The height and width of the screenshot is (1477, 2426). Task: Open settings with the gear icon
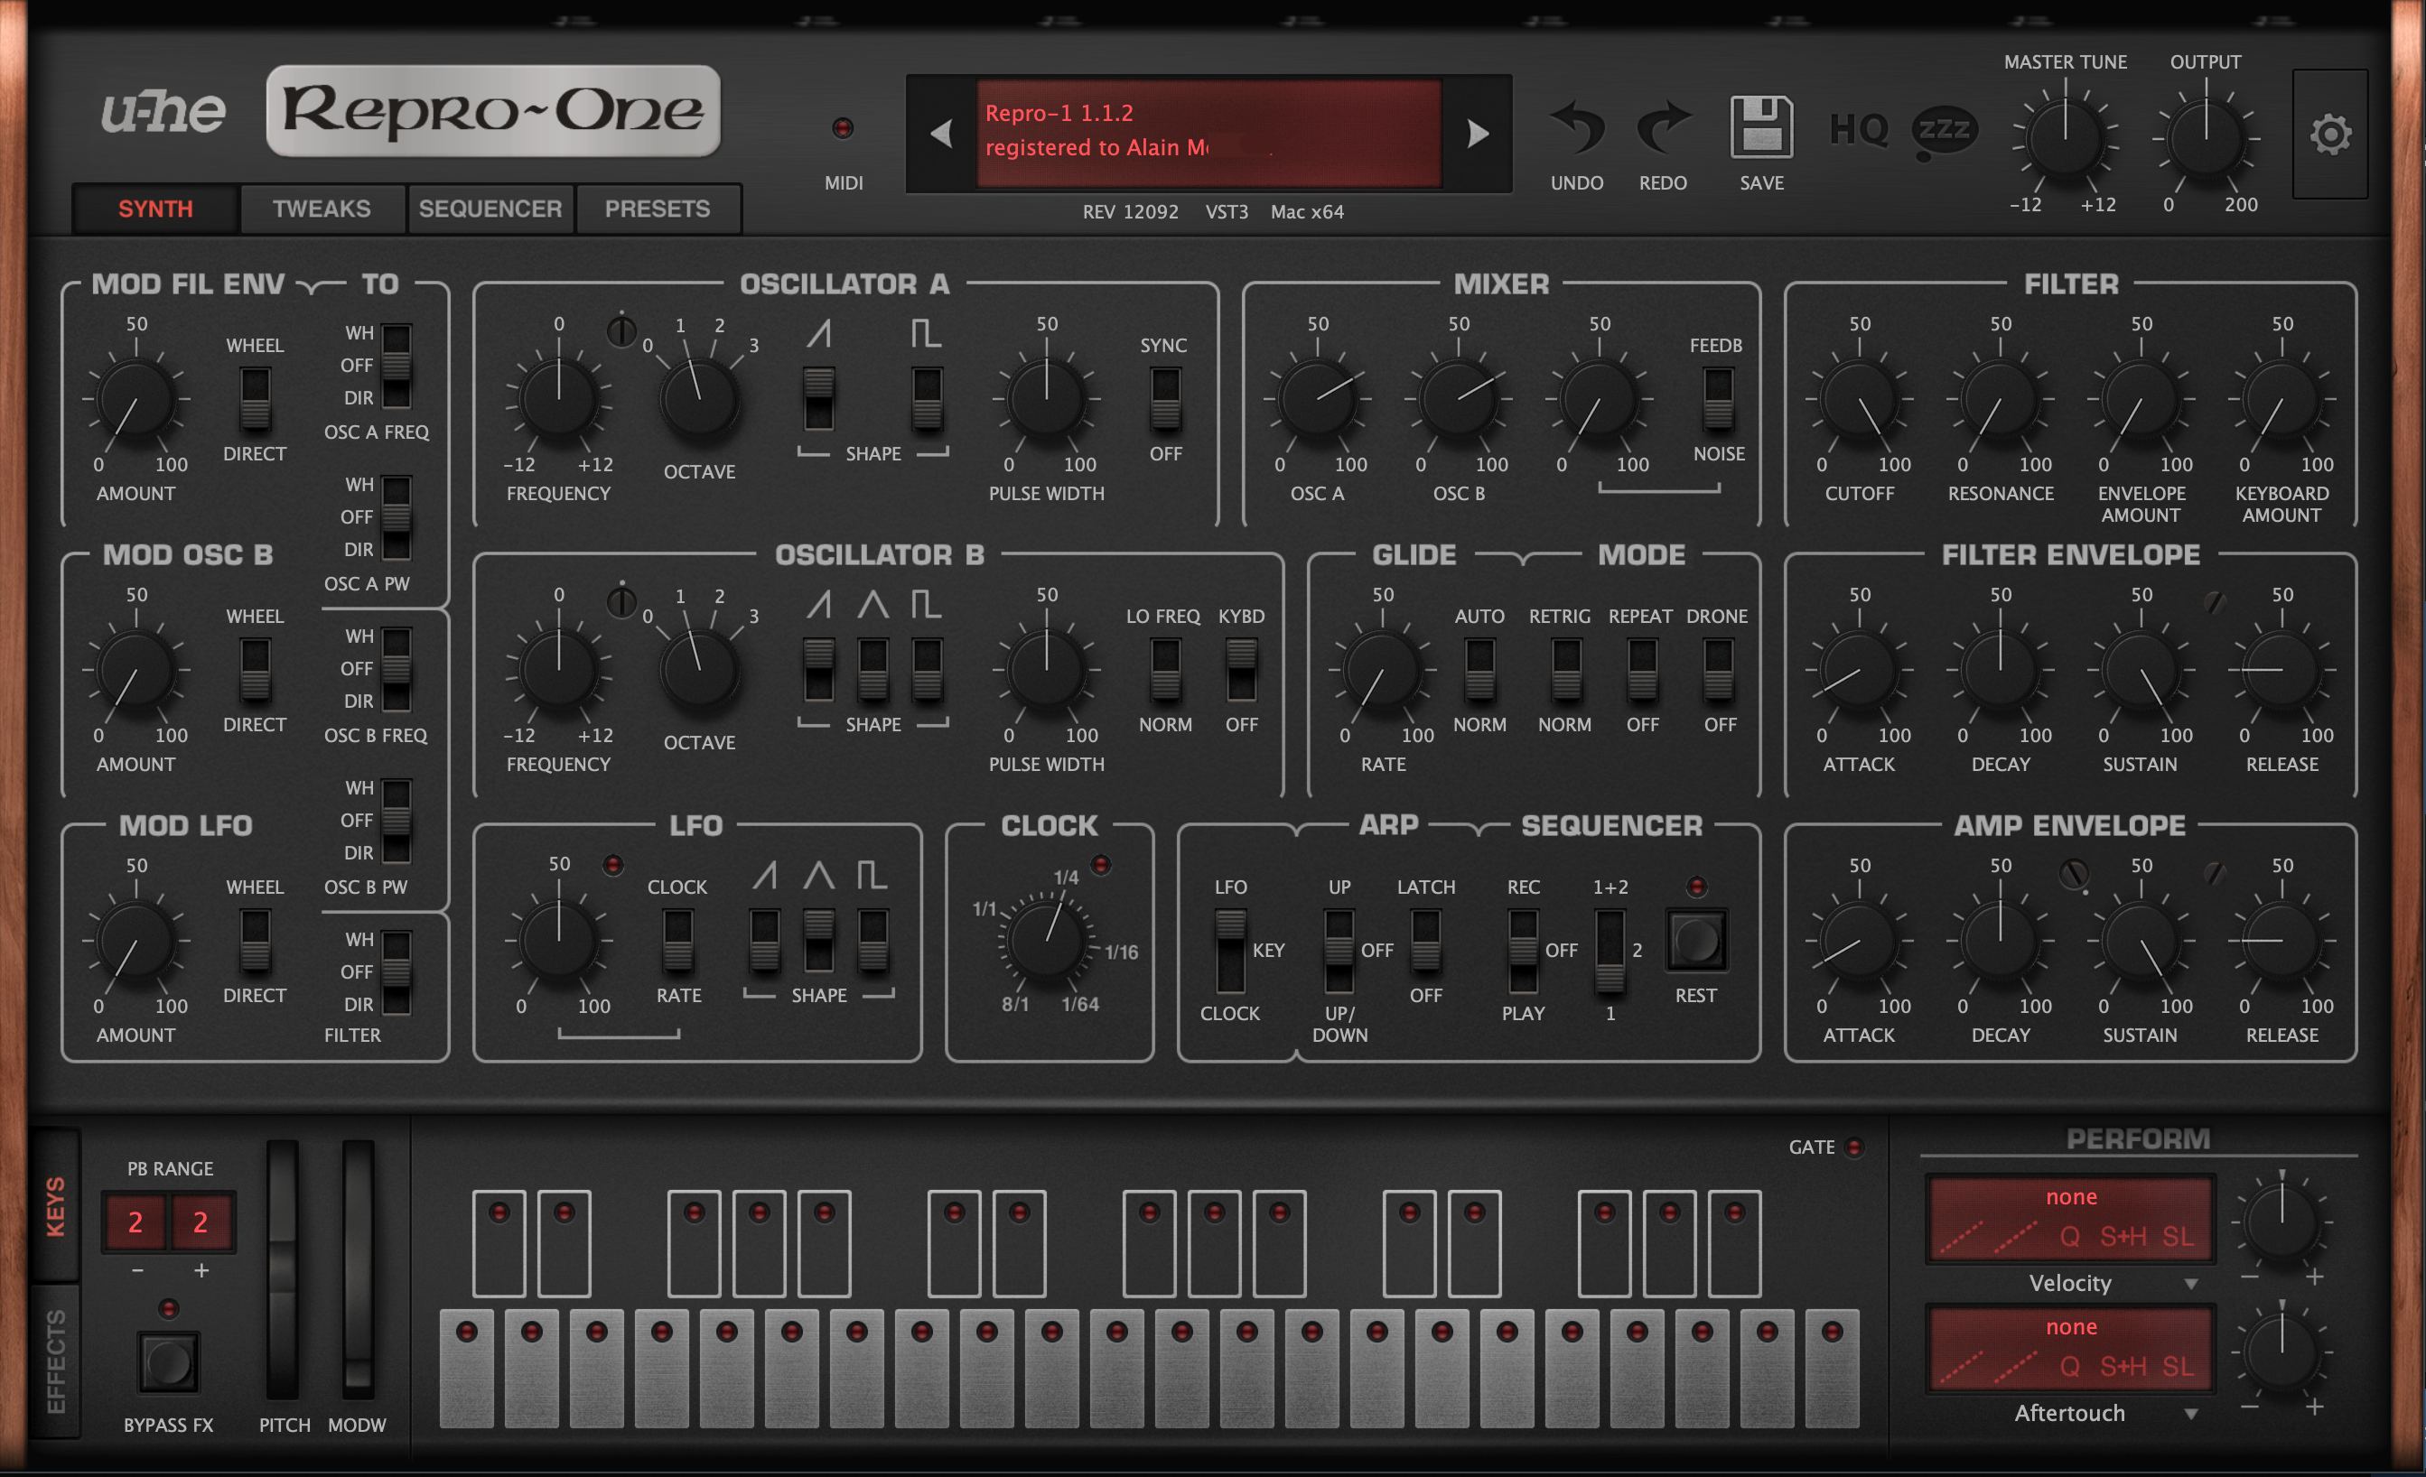(2328, 135)
